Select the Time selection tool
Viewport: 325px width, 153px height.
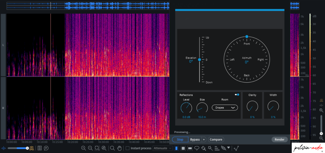tap(176, 148)
